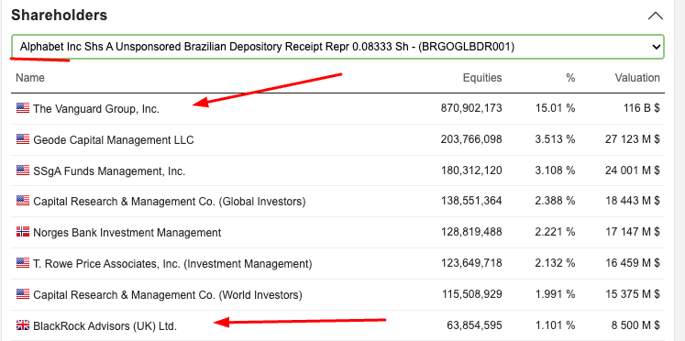Click the flag icon beside SSgA Funds Management

pyautogui.click(x=23, y=170)
